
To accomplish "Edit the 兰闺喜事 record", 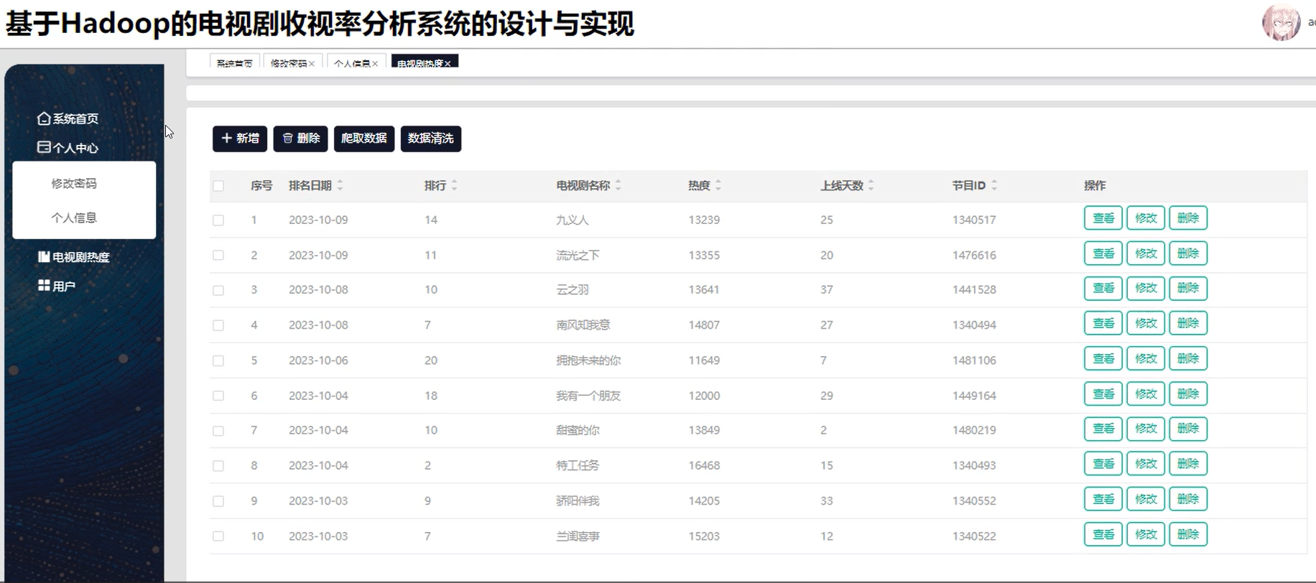I will [x=1146, y=534].
